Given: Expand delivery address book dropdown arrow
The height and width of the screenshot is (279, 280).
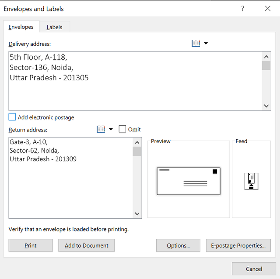Looking at the screenshot, I should tap(206, 43).
